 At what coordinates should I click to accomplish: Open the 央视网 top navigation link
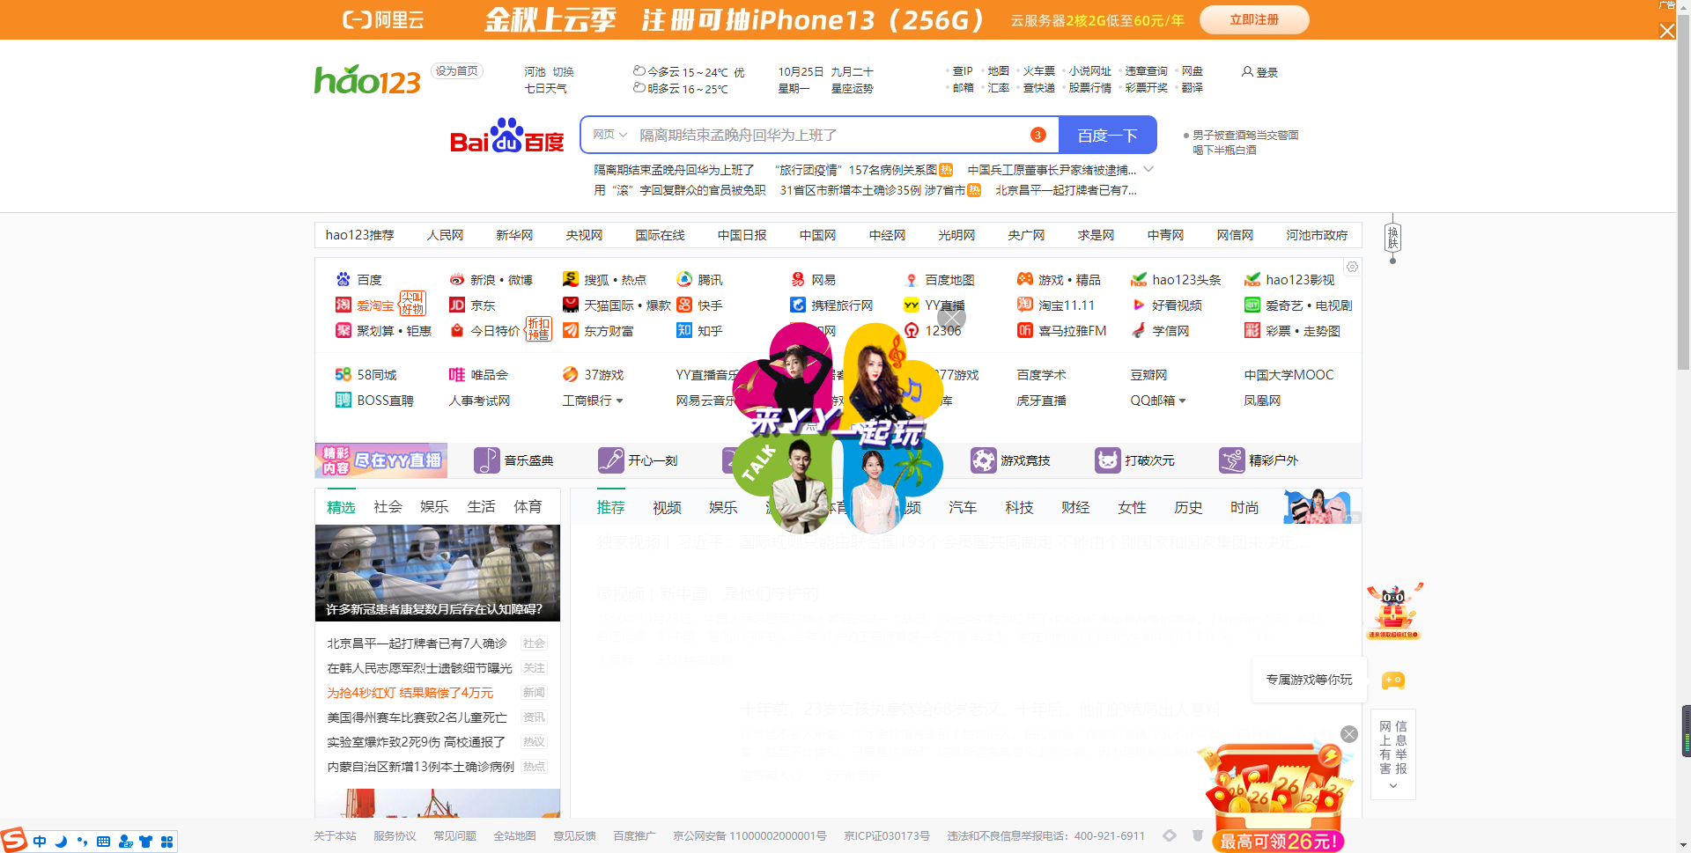tap(584, 235)
